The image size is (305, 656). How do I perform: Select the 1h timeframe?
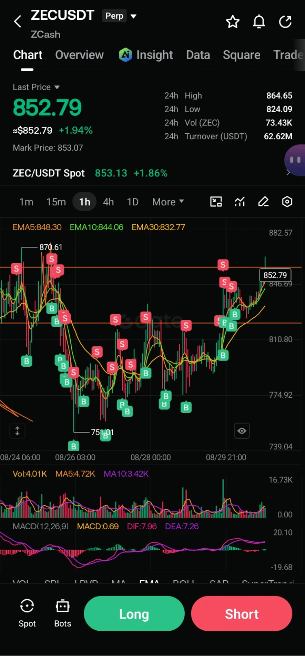[x=85, y=202]
